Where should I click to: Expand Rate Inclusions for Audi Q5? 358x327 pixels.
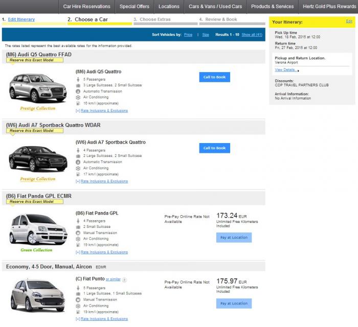(104, 111)
